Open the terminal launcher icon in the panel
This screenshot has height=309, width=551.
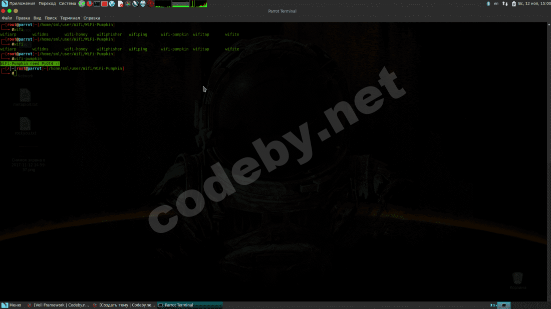(97, 4)
